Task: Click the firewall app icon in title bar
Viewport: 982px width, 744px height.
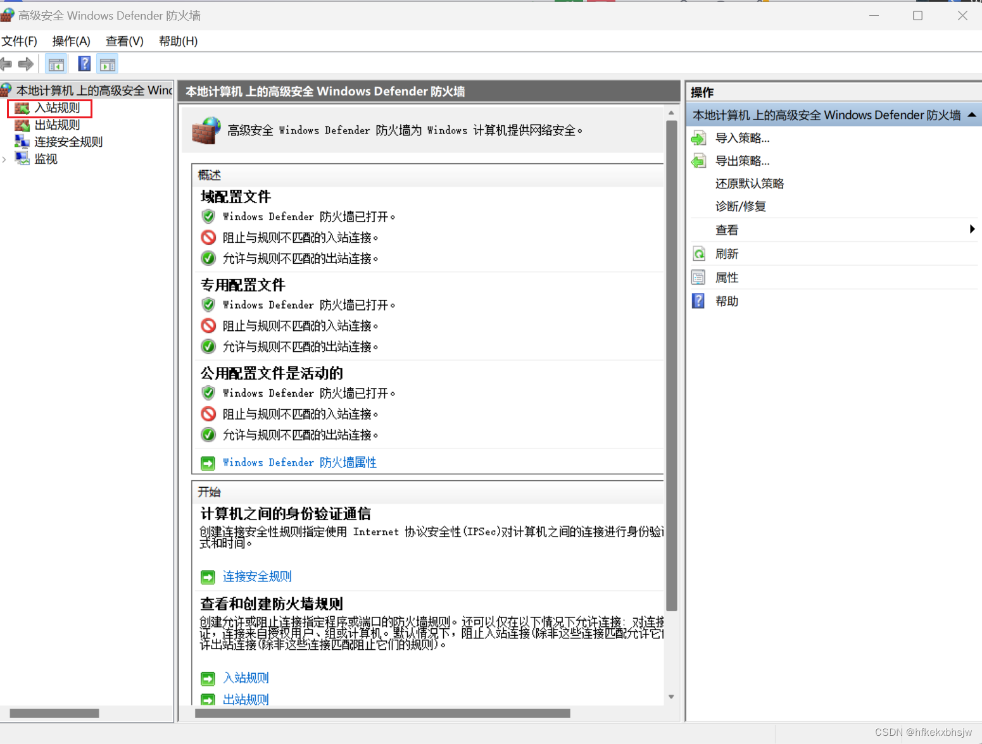Action: (7, 15)
